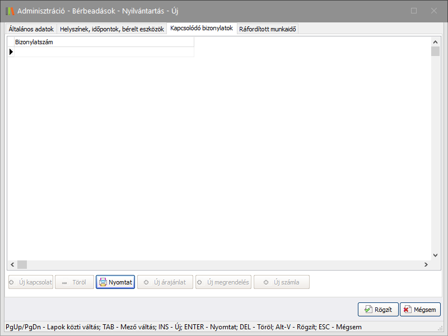The height and width of the screenshot is (336, 448).
Task: Click the red X icon on Mégsem
Action: [x=407, y=309]
